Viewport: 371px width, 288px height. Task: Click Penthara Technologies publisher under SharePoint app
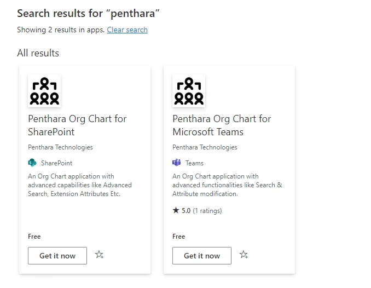point(60,147)
